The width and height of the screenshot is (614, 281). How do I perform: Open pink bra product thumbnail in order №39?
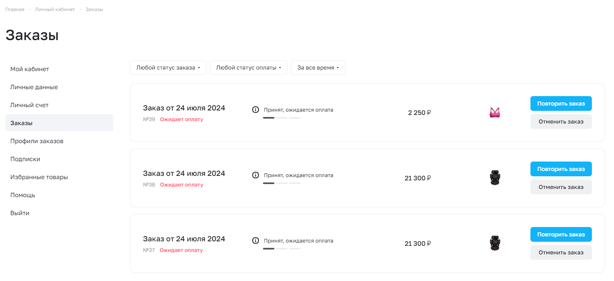click(495, 112)
